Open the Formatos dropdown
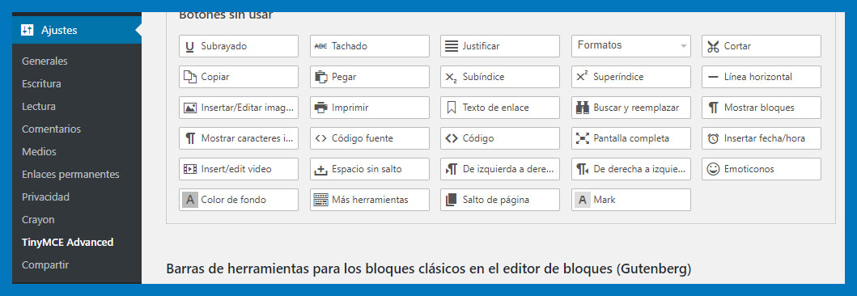The image size is (857, 296). point(631,46)
